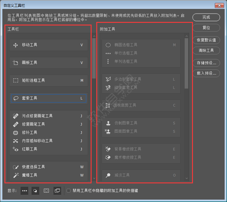Click 附加工具 list scroll-down arrow
Viewport: 227px width, 202px height.
click(186, 178)
